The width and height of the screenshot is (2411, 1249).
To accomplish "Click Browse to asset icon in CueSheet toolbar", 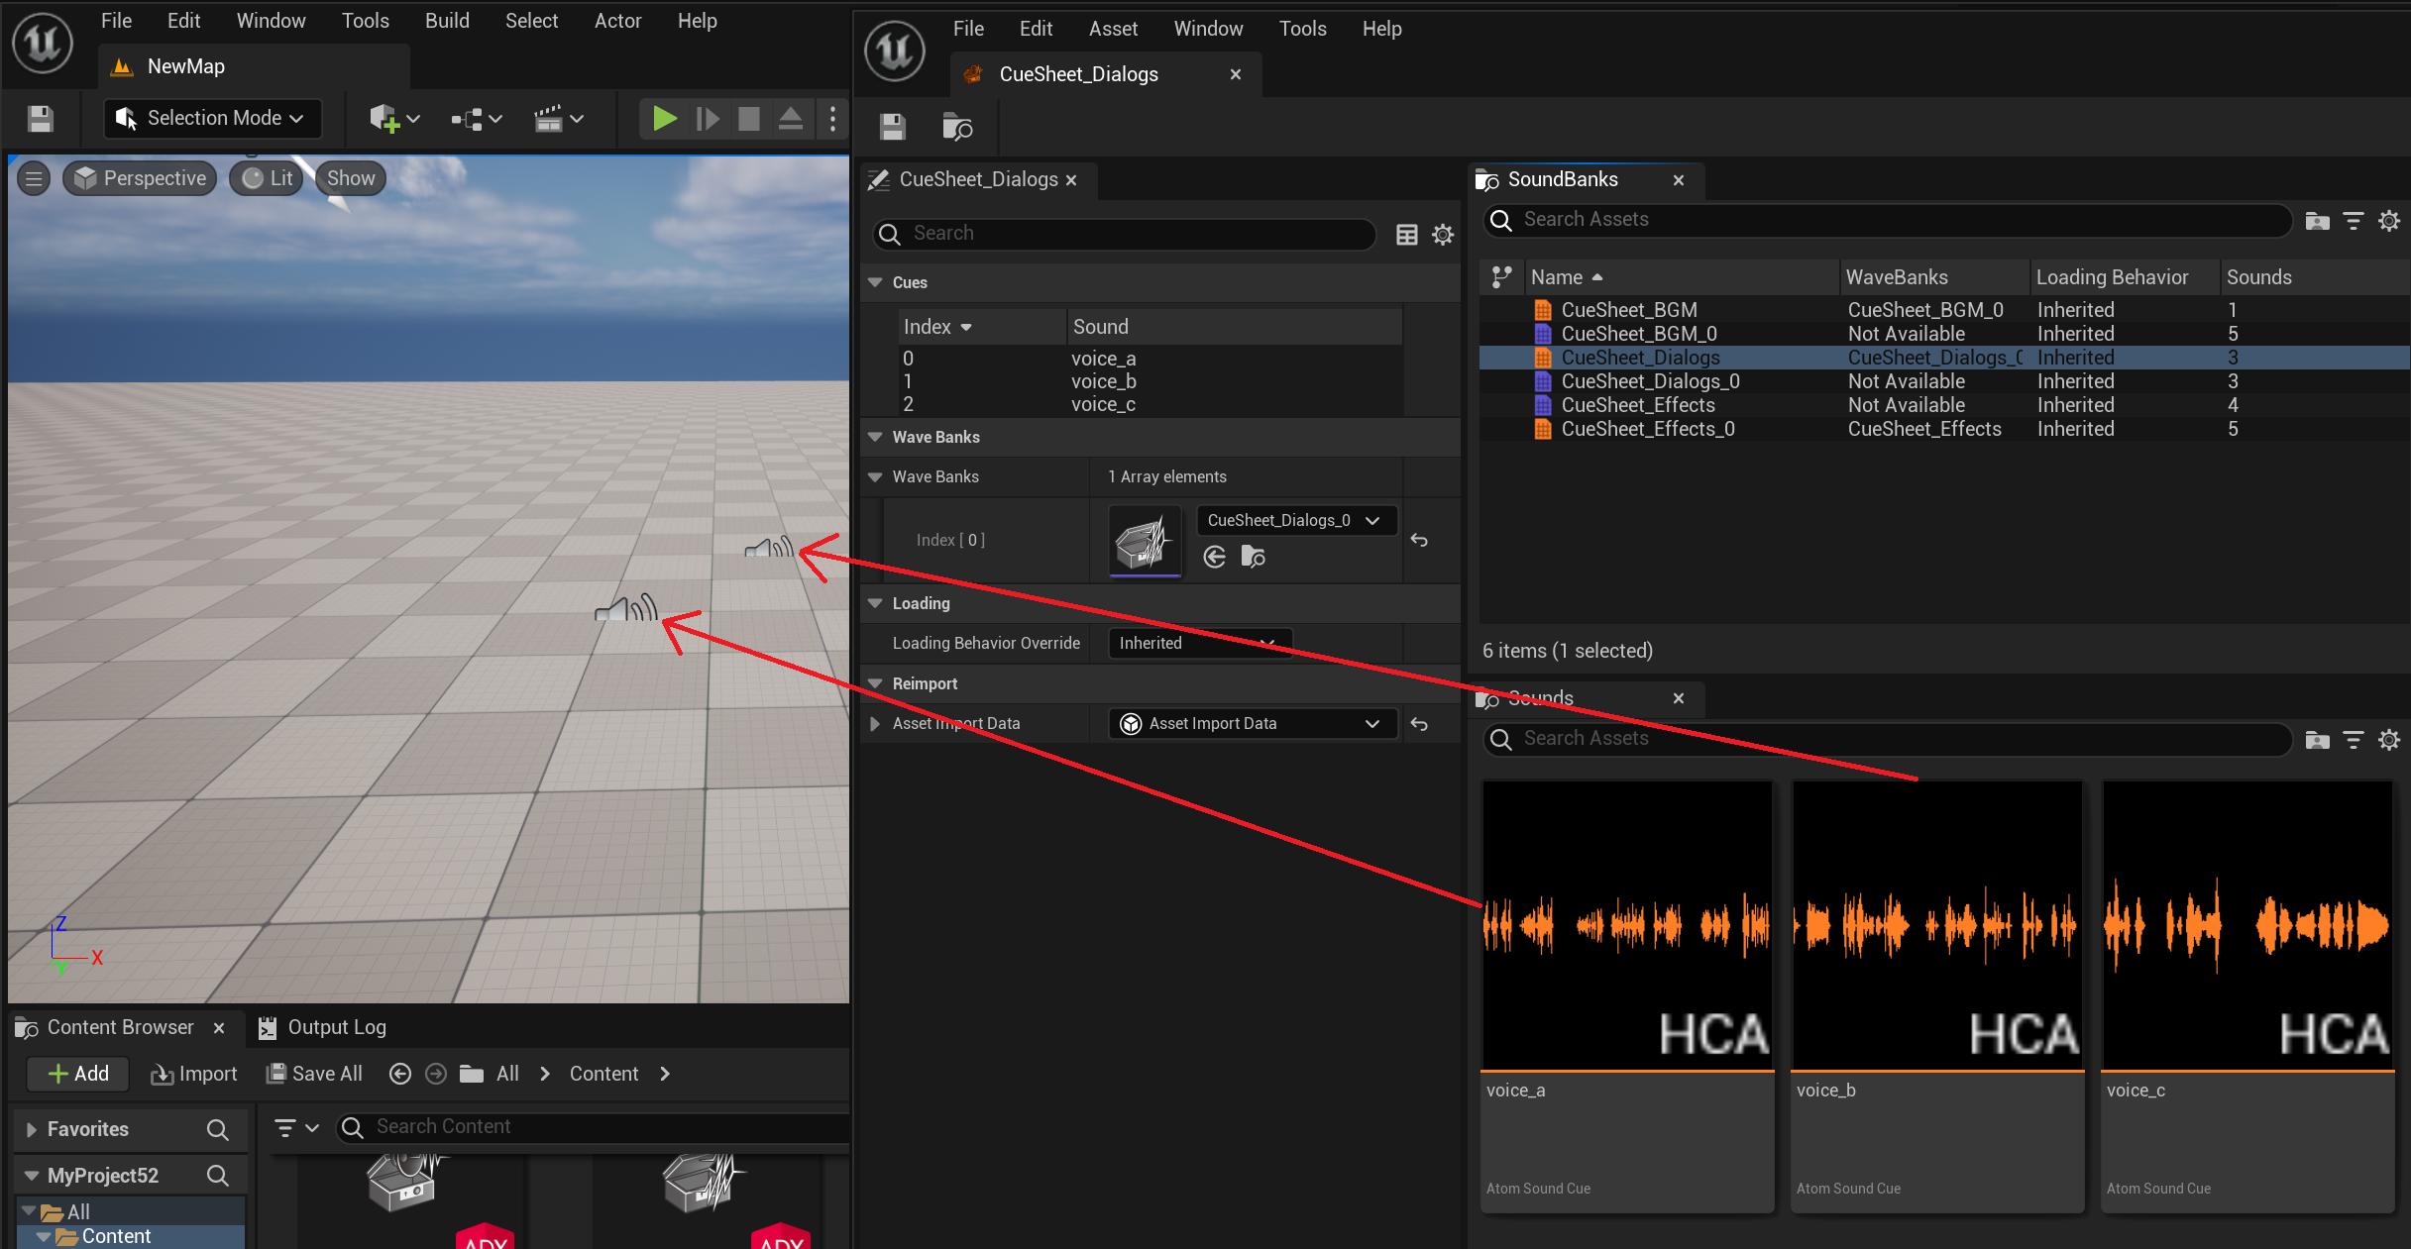I will click(x=957, y=127).
